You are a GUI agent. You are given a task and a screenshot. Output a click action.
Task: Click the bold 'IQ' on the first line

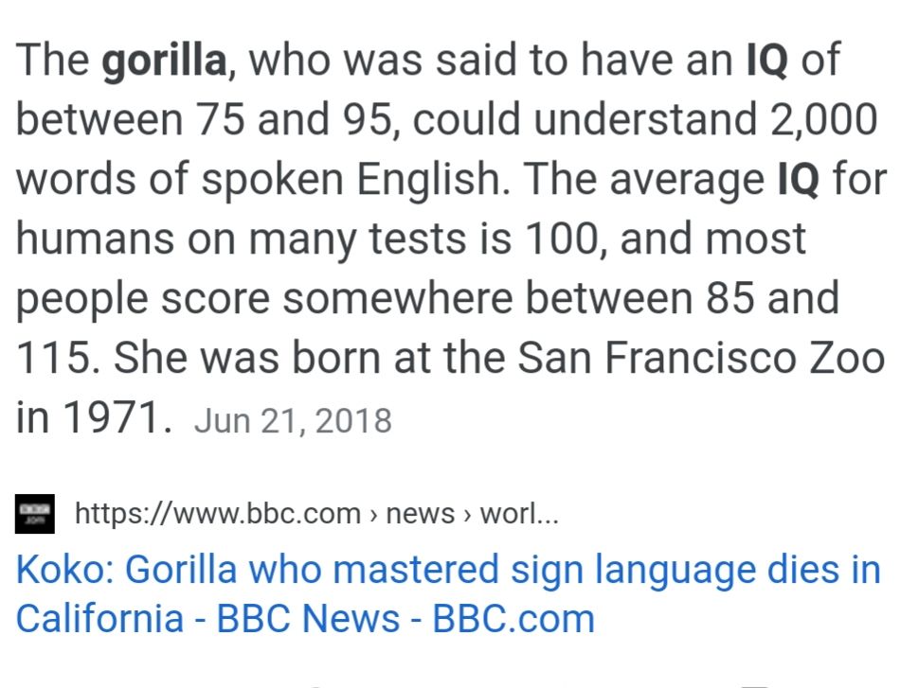pos(765,61)
